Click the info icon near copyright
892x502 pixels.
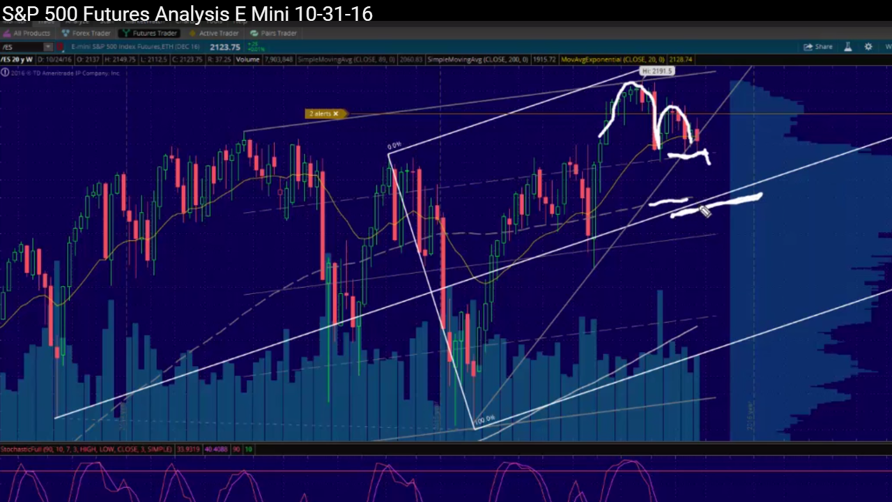coord(5,73)
